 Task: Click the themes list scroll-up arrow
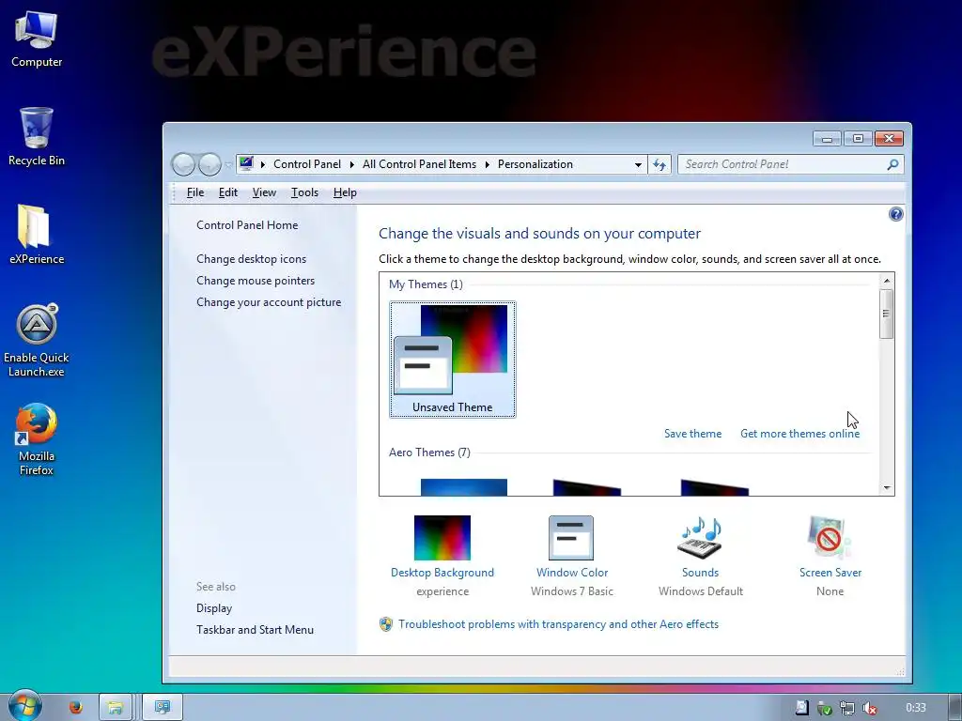coord(887,280)
